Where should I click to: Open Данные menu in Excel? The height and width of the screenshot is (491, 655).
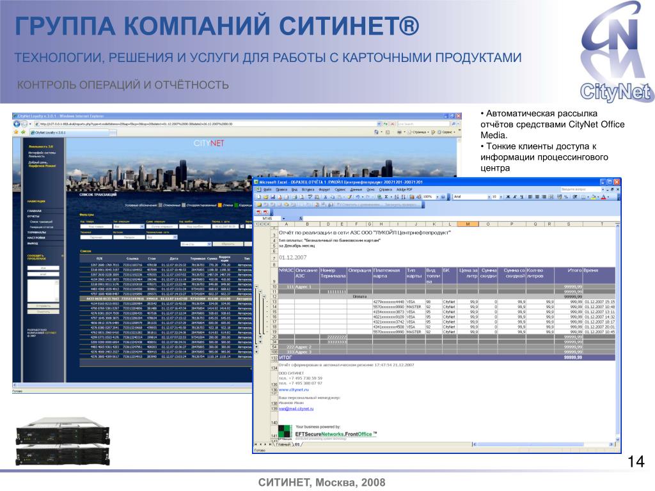(356, 189)
